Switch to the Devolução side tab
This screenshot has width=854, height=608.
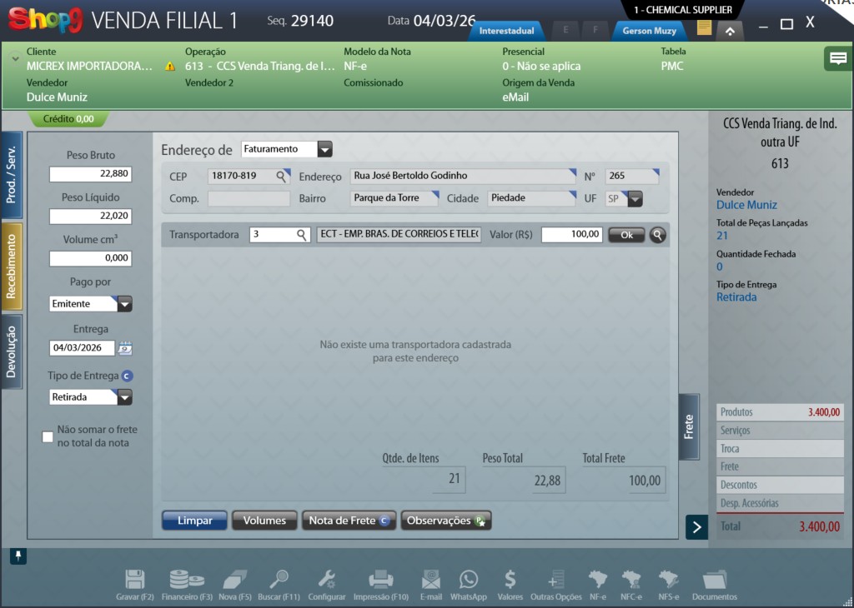coord(12,351)
